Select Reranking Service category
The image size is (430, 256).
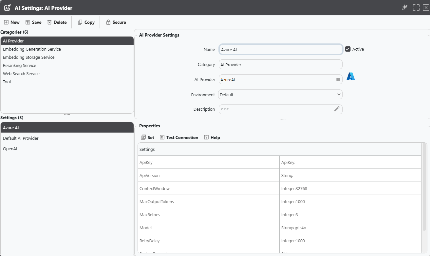[67, 65]
